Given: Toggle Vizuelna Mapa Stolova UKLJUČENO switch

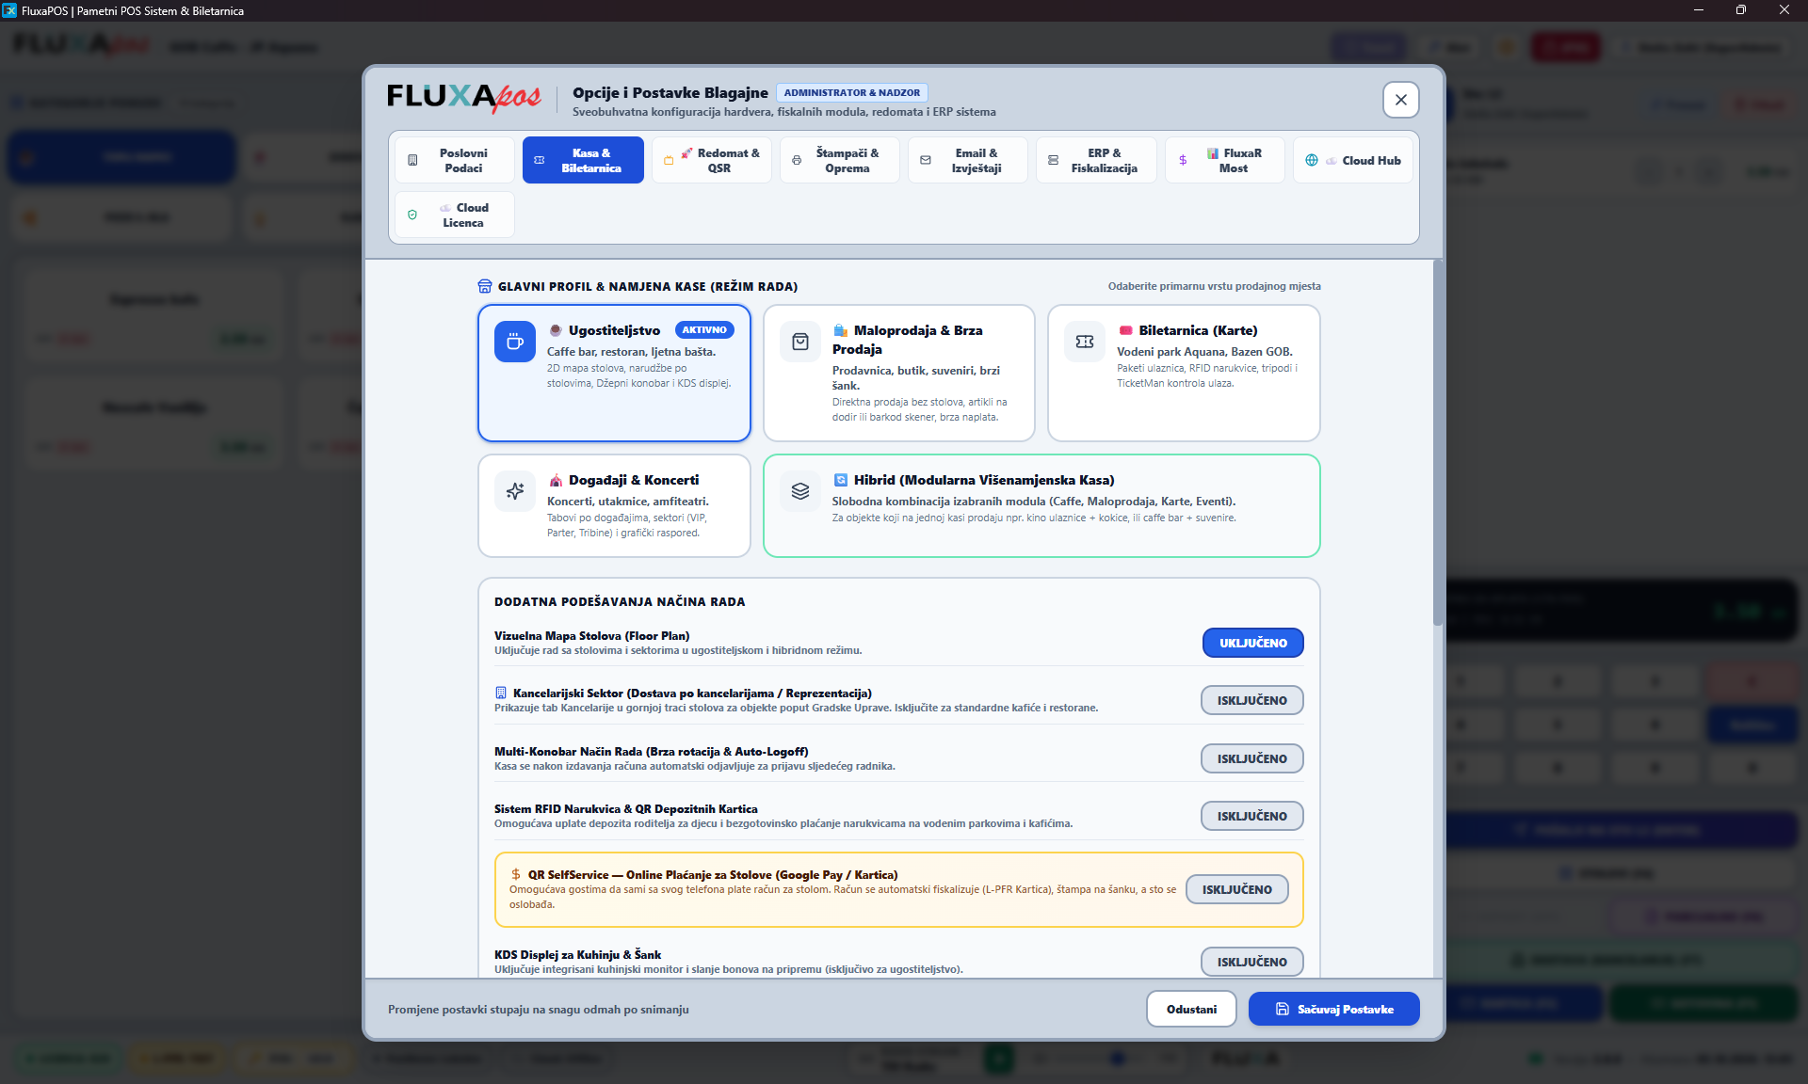Looking at the screenshot, I should [1252, 643].
